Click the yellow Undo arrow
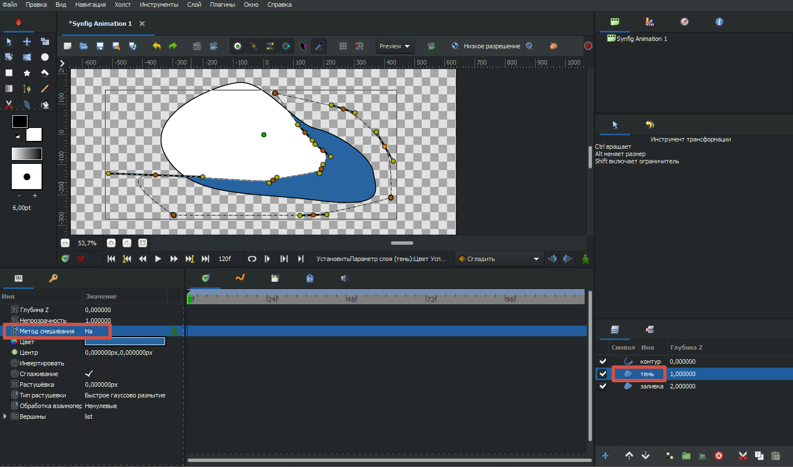793x467 pixels. [x=157, y=46]
